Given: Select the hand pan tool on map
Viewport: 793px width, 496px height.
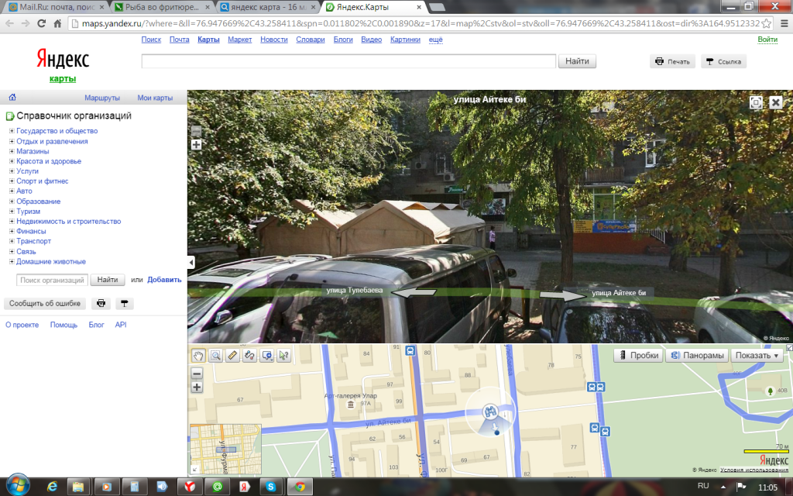Looking at the screenshot, I should click(198, 355).
